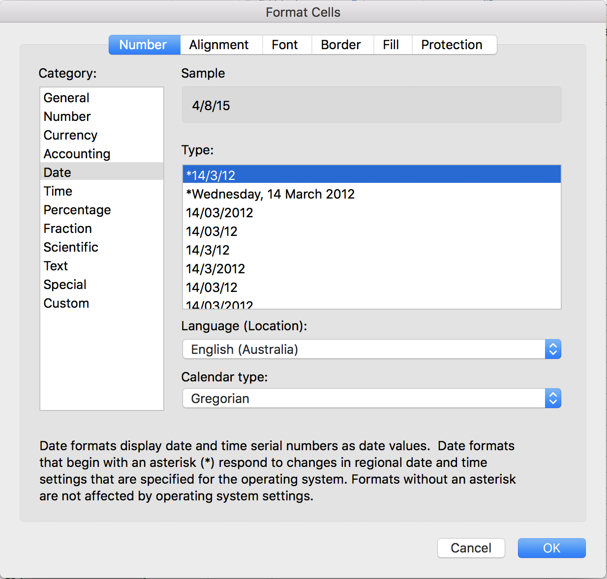607x579 pixels.
Task: Go to the Border tab
Action: click(341, 45)
